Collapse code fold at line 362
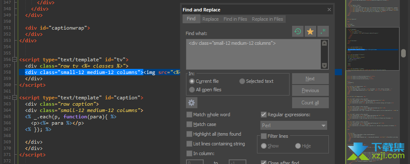410x164 pixels. (14, 98)
